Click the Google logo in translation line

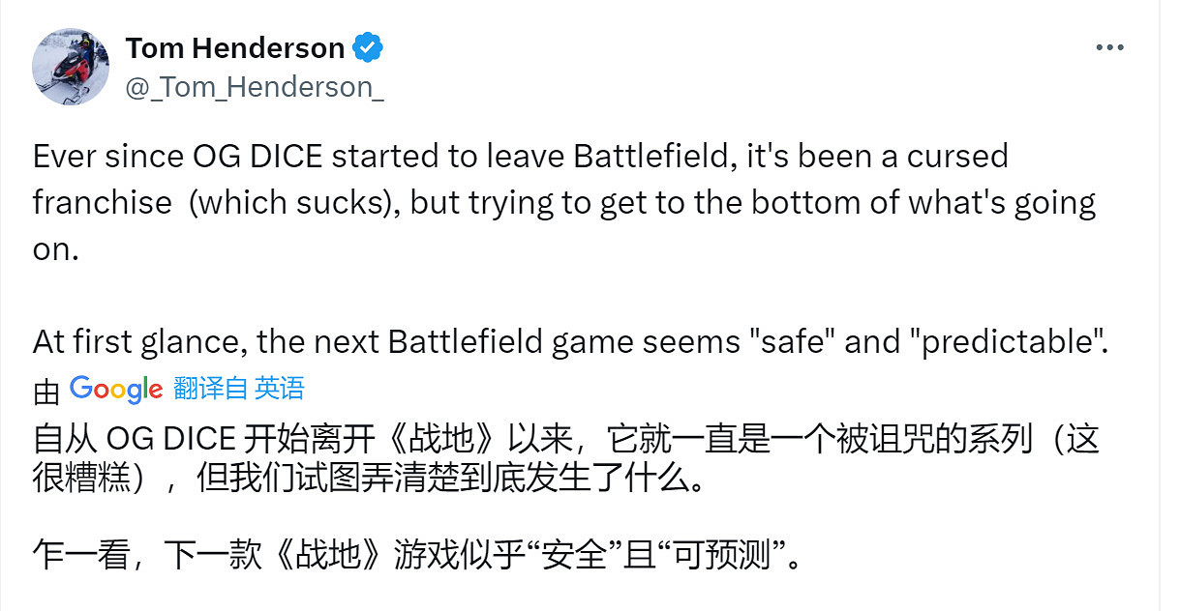(115, 390)
